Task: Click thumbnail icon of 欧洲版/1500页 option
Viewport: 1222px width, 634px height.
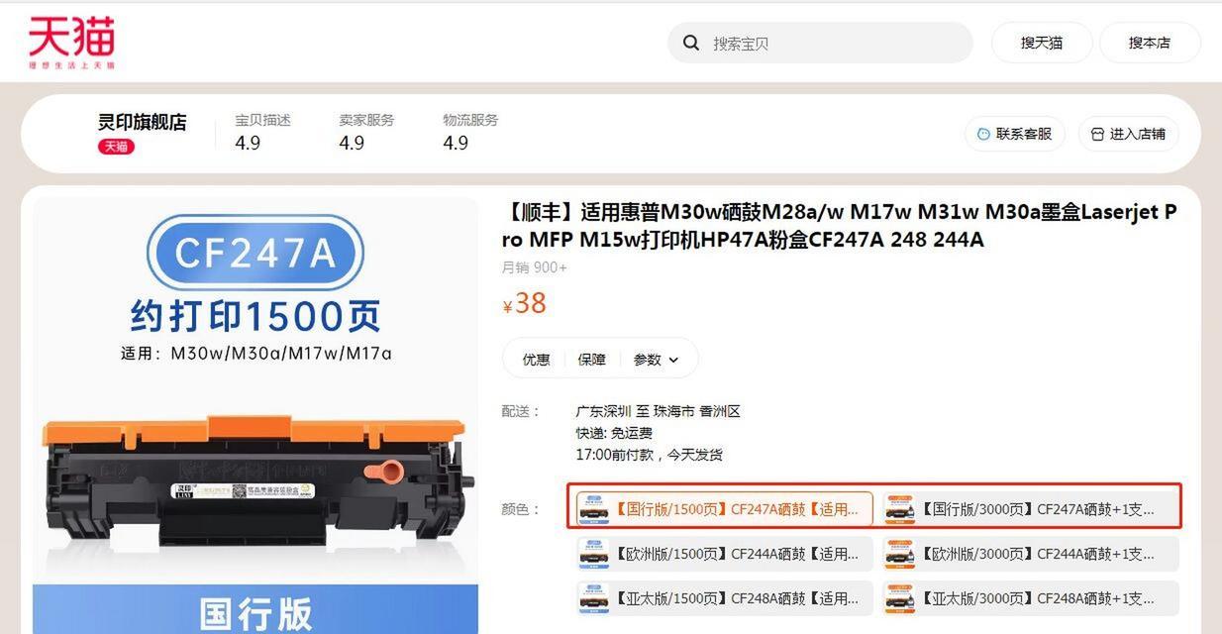Action: click(x=593, y=554)
